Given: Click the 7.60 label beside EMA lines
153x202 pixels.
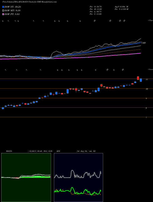Looking at the screenshot, I should [143, 43].
